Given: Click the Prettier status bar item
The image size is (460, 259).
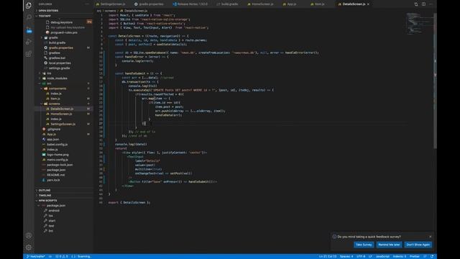Looking at the screenshot, I should point(415,256).
